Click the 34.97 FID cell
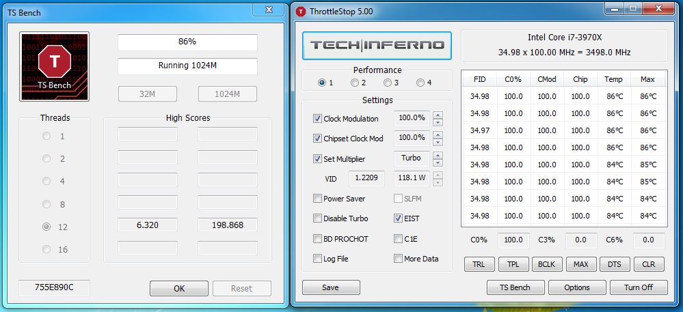This screenshot has height=312, width=683. tap(479, 130)
